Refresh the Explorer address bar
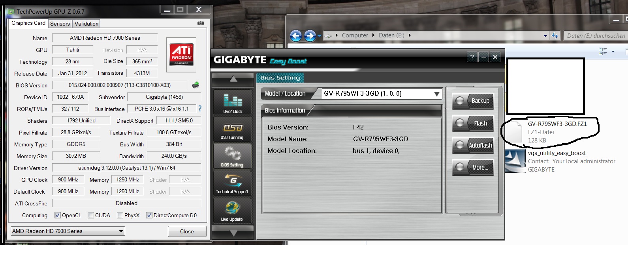This screenshot has height=255, width=628. [555, 35]
